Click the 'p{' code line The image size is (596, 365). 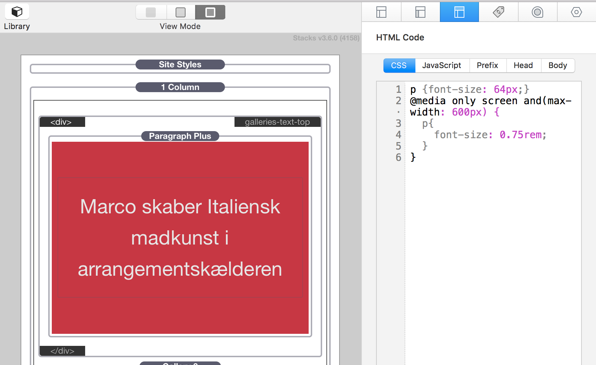[428, 124]
